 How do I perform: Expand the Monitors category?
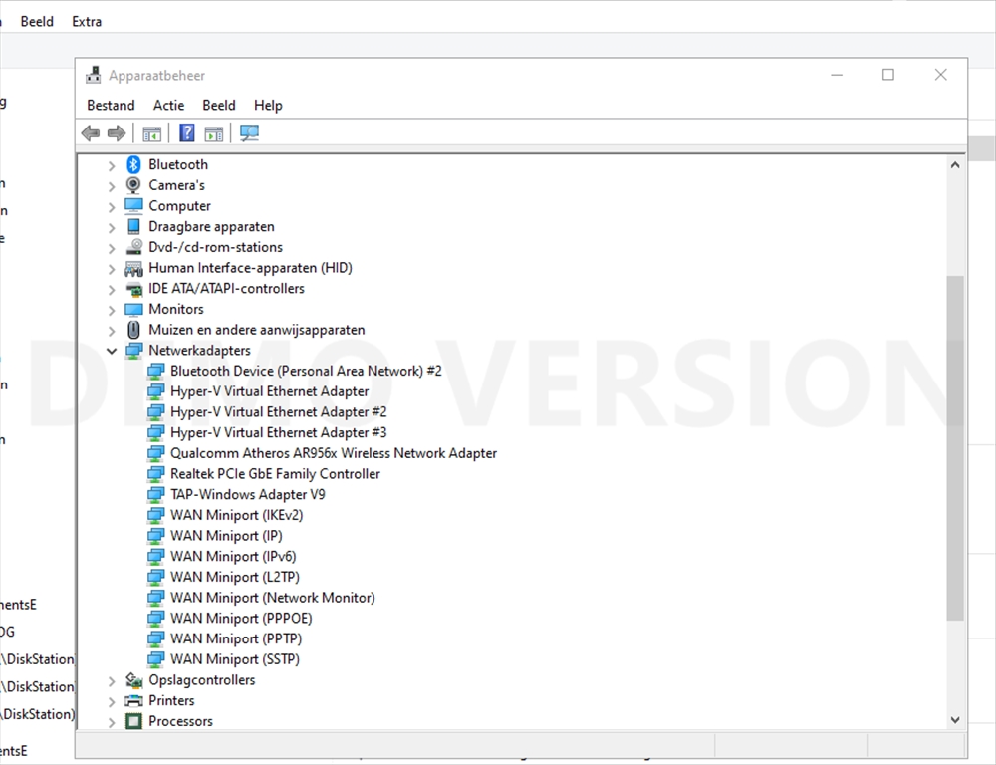click(112, 310)
